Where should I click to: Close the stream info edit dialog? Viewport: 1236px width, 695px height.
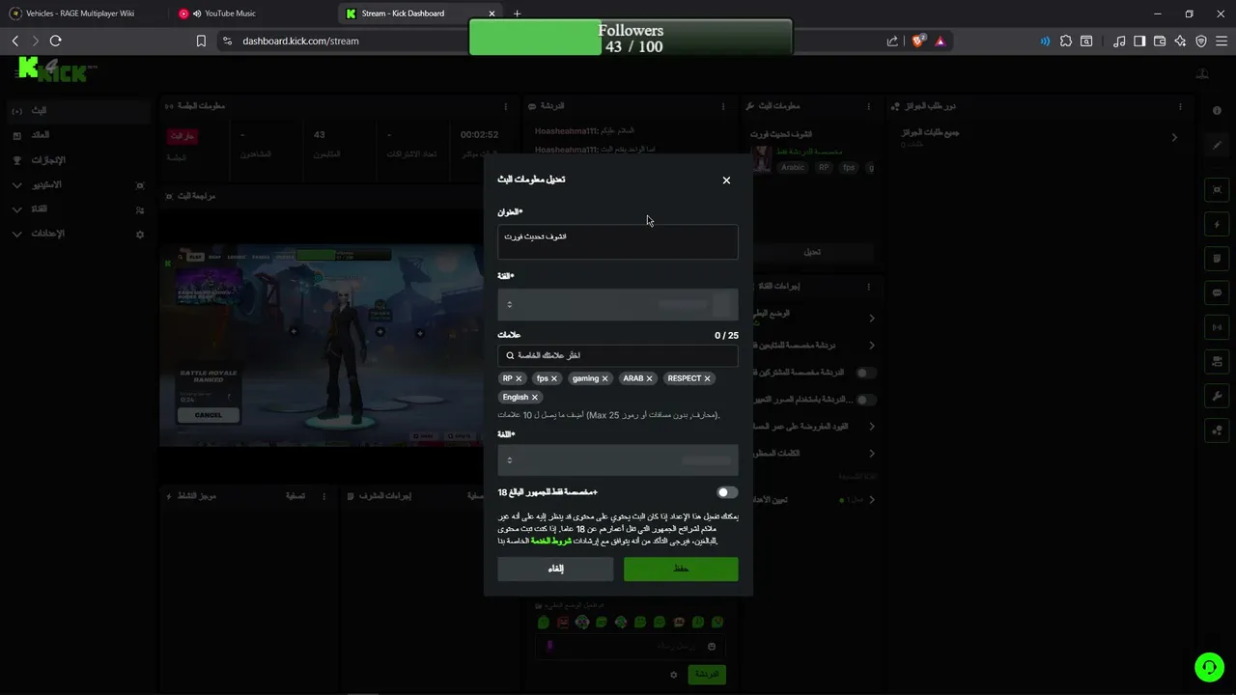coord(726,181)
